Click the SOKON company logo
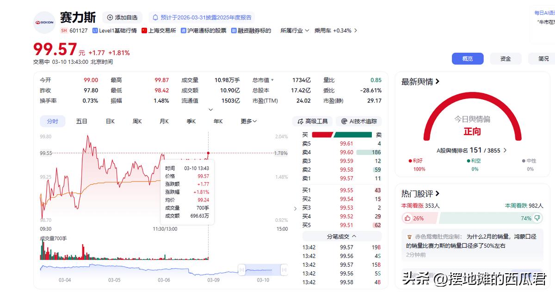This screenshot has width=555, height=294. 44,23
